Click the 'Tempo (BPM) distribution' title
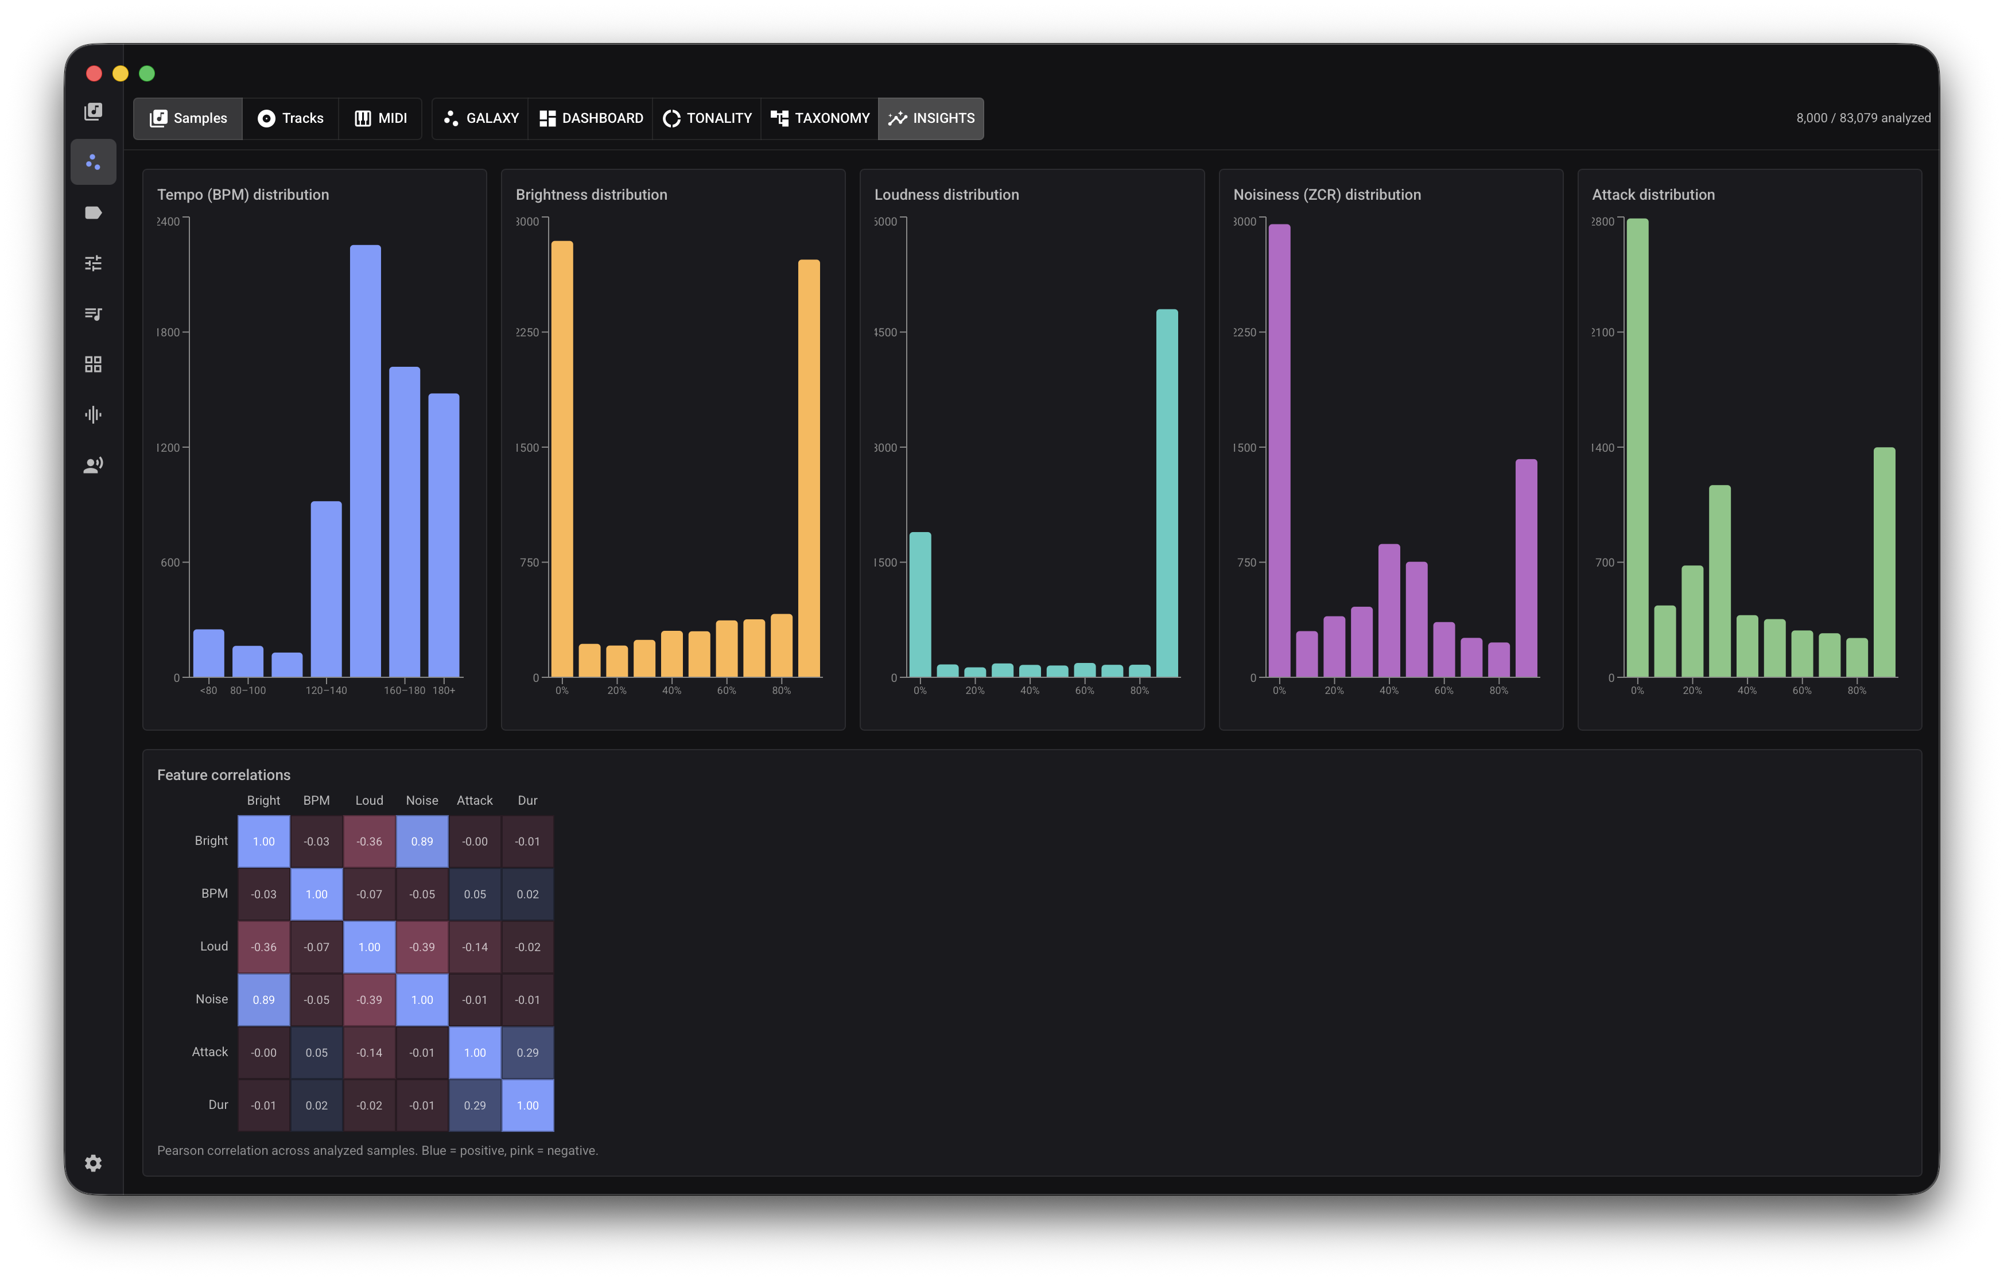 tap(243, 195)
